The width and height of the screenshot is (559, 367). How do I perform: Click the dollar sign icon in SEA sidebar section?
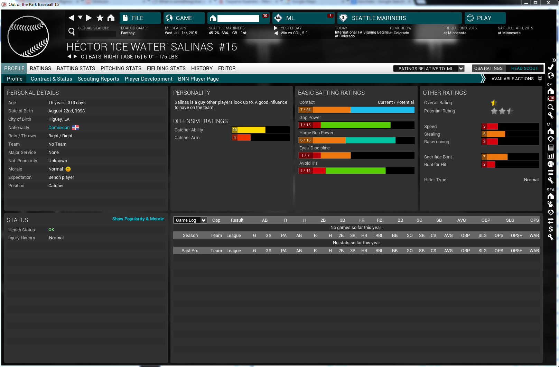[551, 229]
